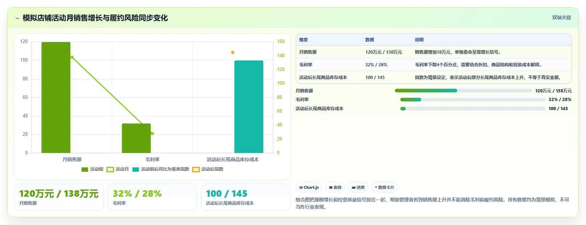Viewport: 586px width, 225px height.
Task: Click right-axis value 160
Action: 281,42
